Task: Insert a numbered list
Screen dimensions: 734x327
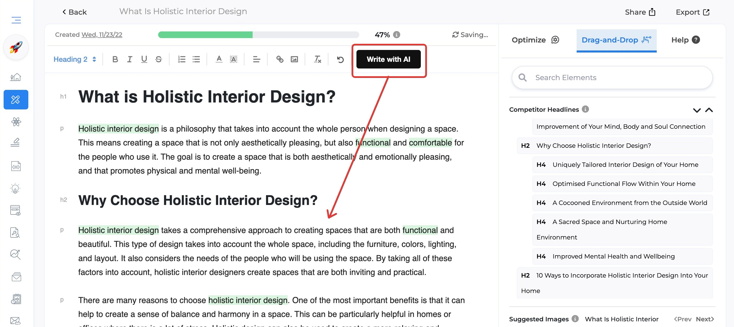Action: tap(182, 59)
